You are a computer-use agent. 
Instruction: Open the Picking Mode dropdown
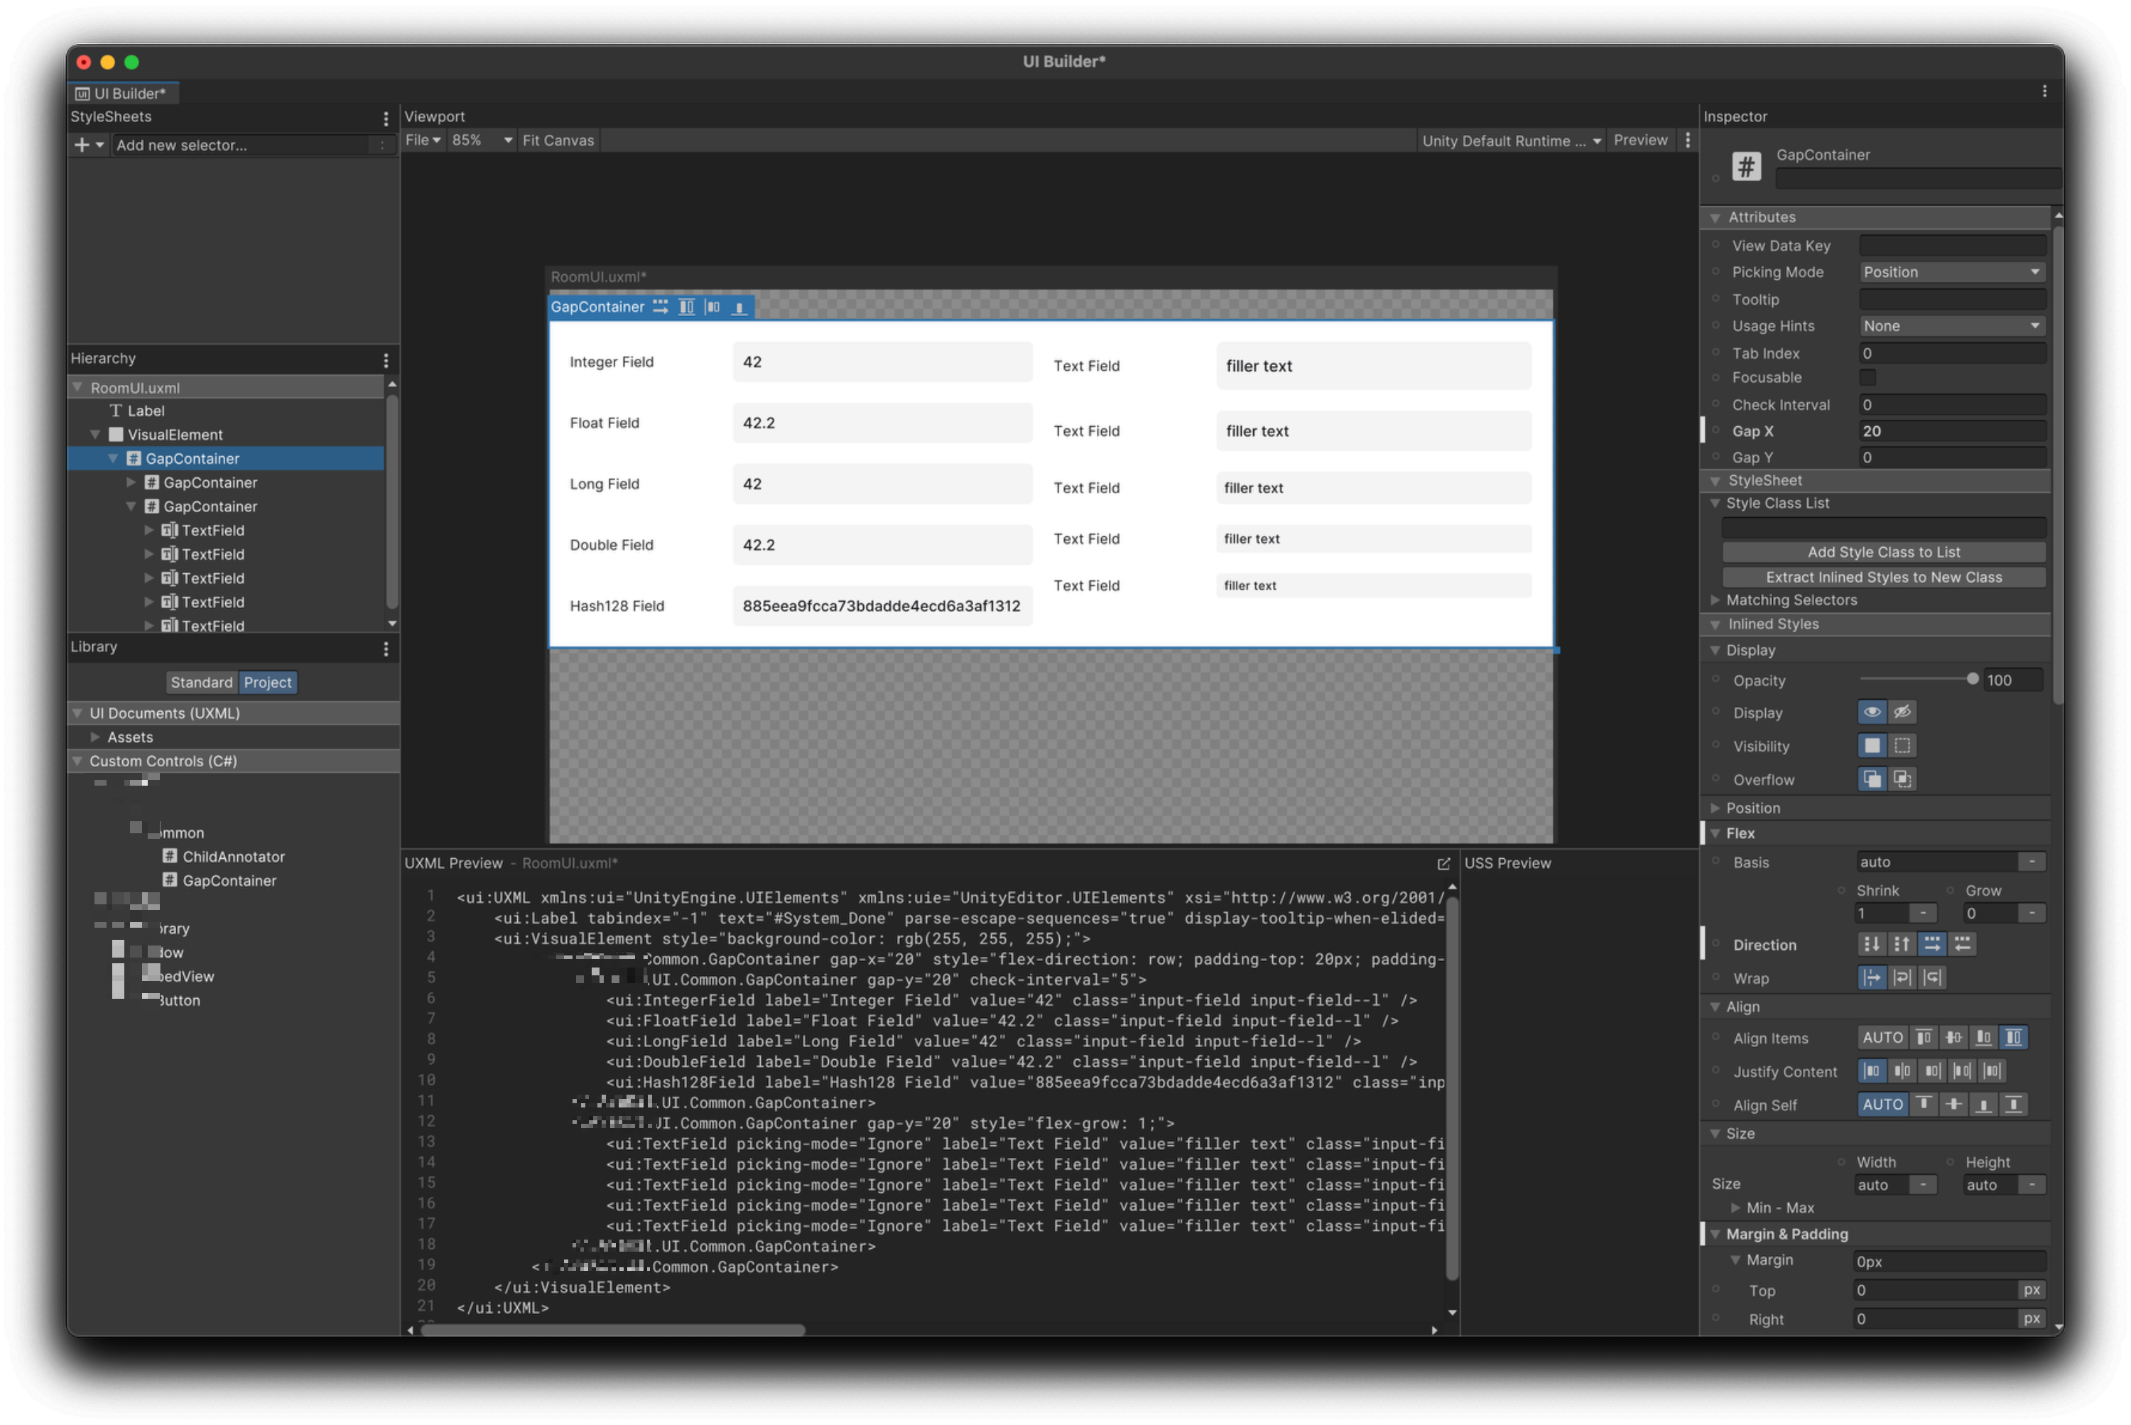1951,272
